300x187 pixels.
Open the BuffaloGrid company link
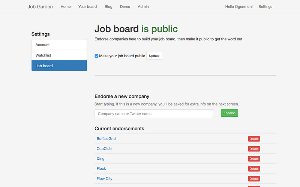coord(106,139)
